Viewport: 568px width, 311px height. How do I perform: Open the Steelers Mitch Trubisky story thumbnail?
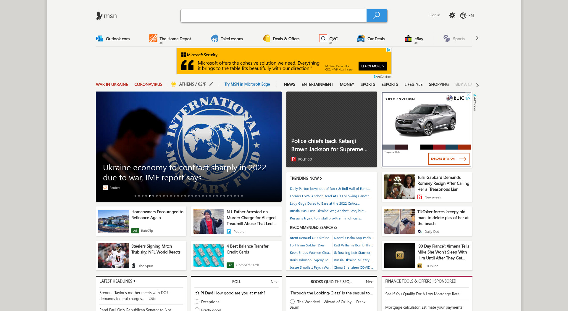point(114,256)
